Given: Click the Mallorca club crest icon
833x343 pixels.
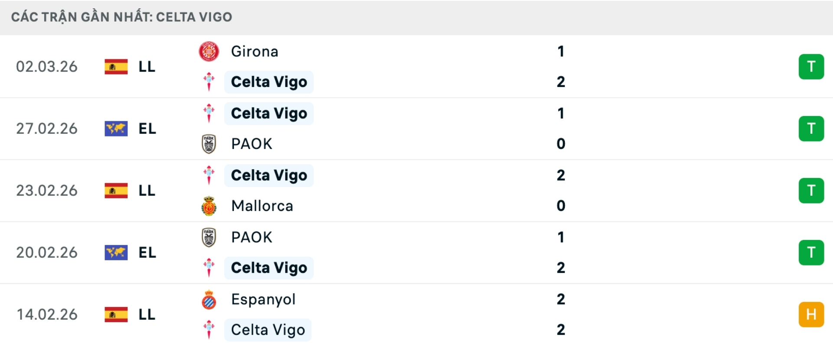Looking at the screenshot, I should pos(209,206).
